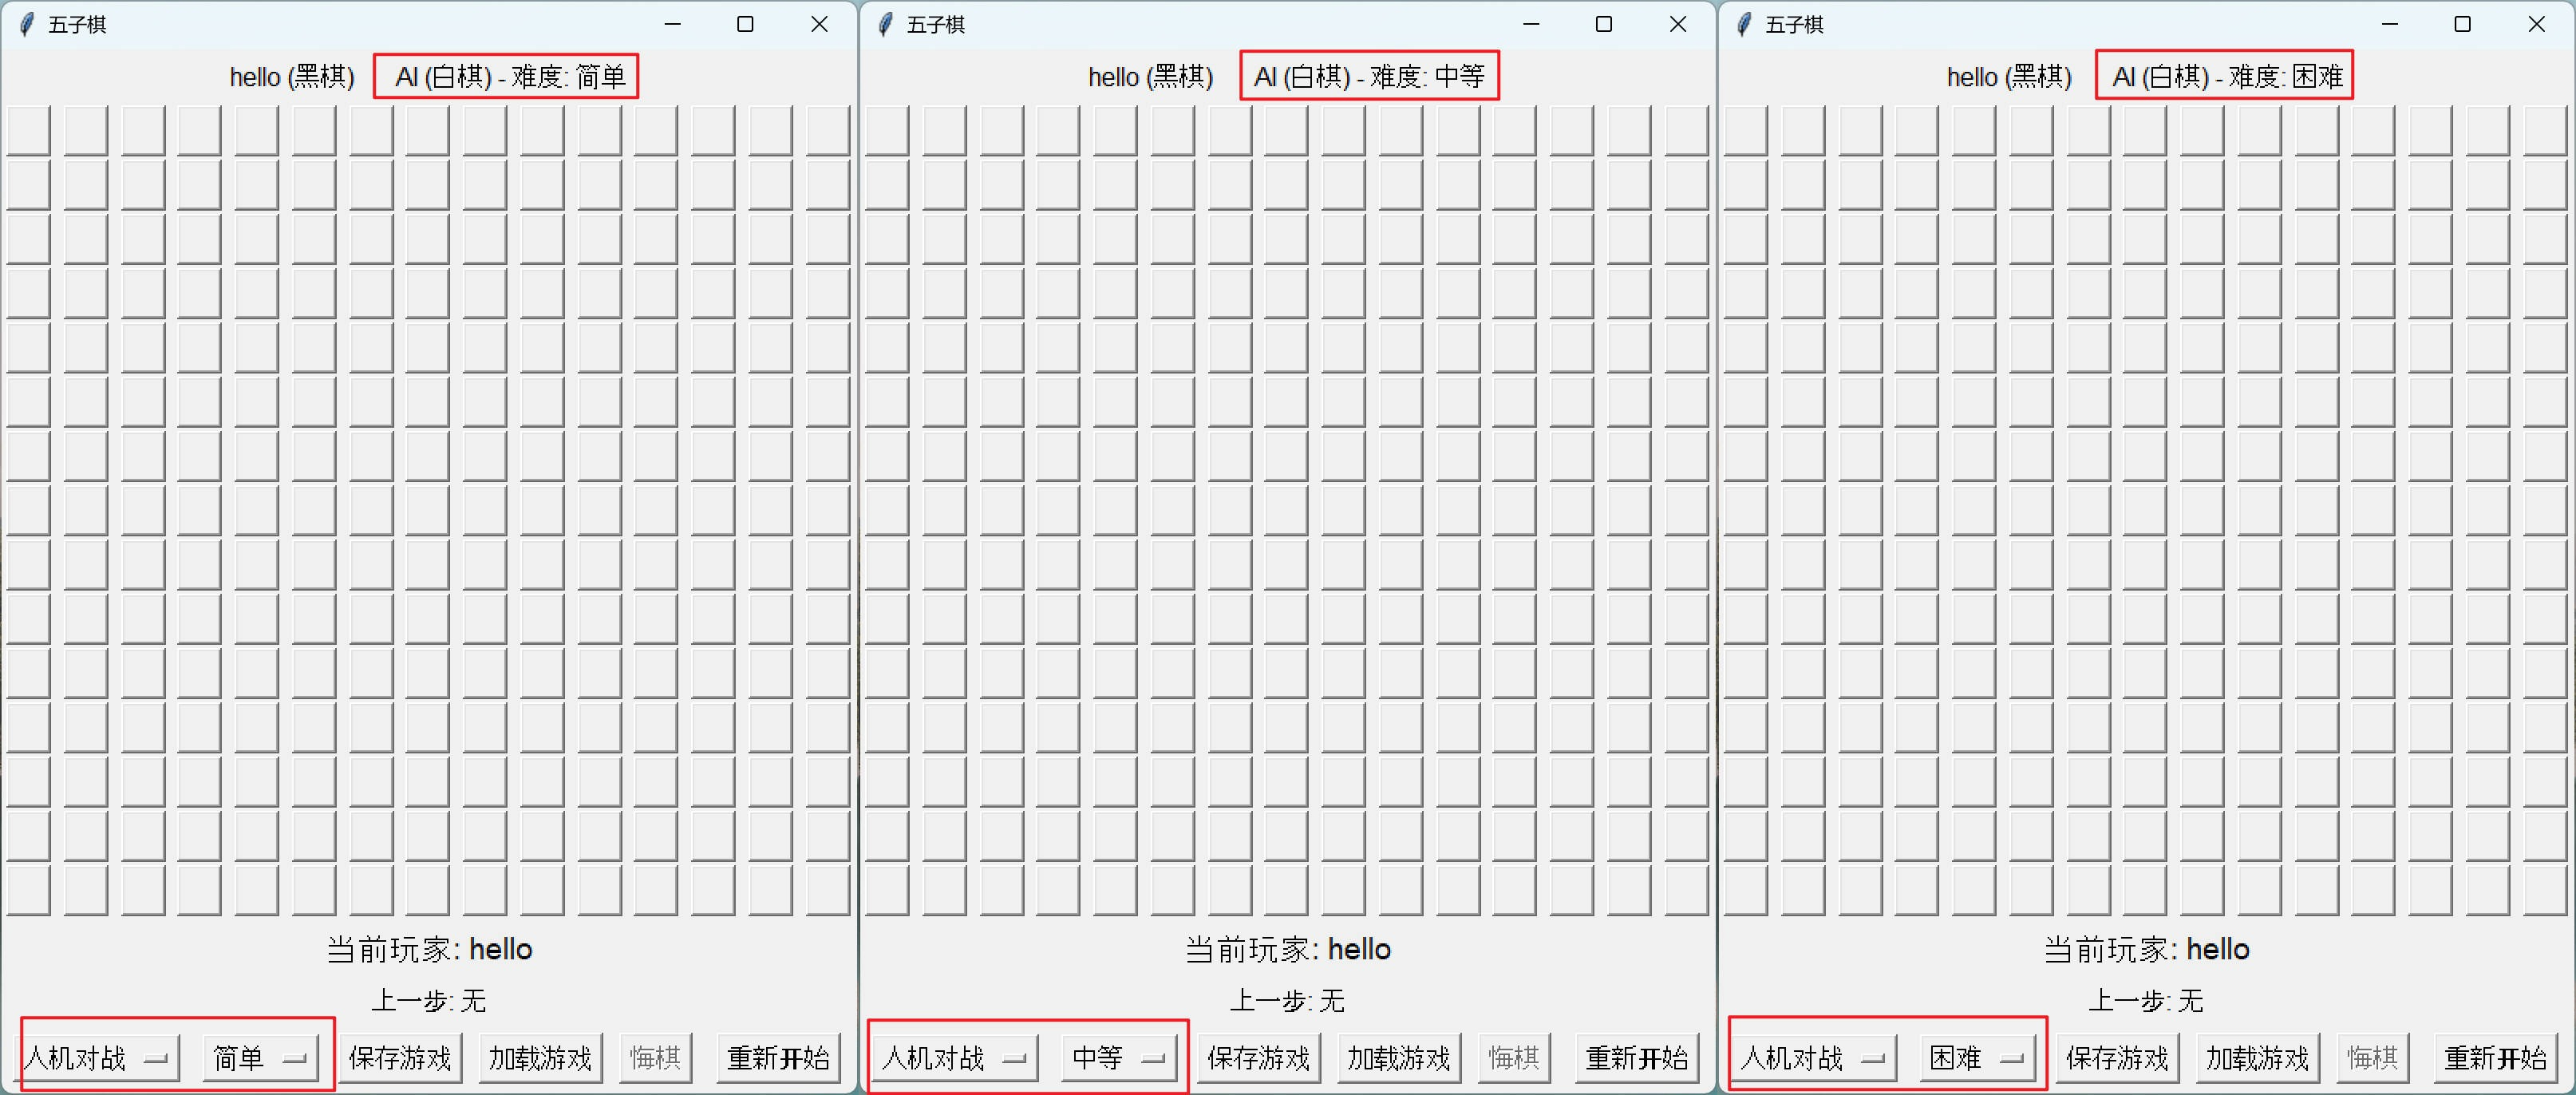Place a stone on the 中等 board's top-left cell

point(887,130)
